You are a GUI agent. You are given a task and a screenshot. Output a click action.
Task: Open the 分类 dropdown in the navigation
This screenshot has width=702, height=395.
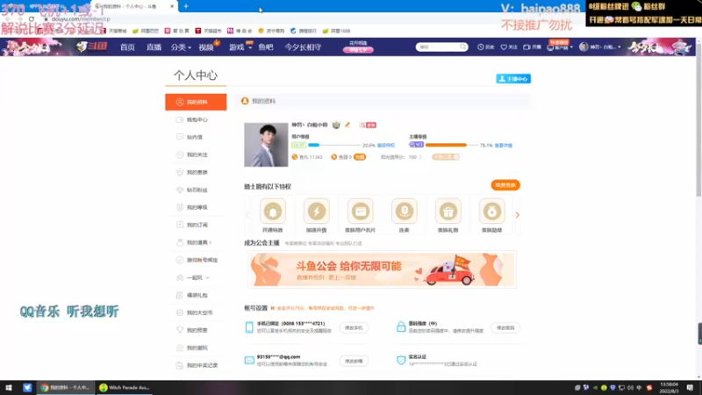coord(181,47)
